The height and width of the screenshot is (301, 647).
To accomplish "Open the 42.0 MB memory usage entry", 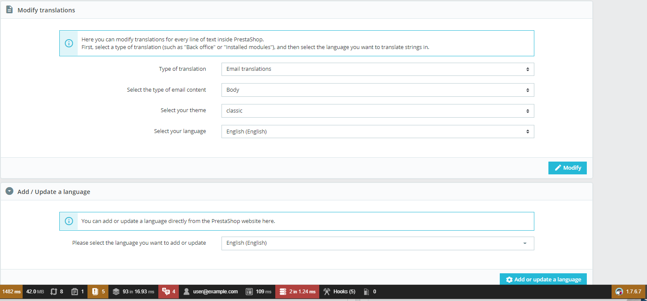I will tap(35, 292).
